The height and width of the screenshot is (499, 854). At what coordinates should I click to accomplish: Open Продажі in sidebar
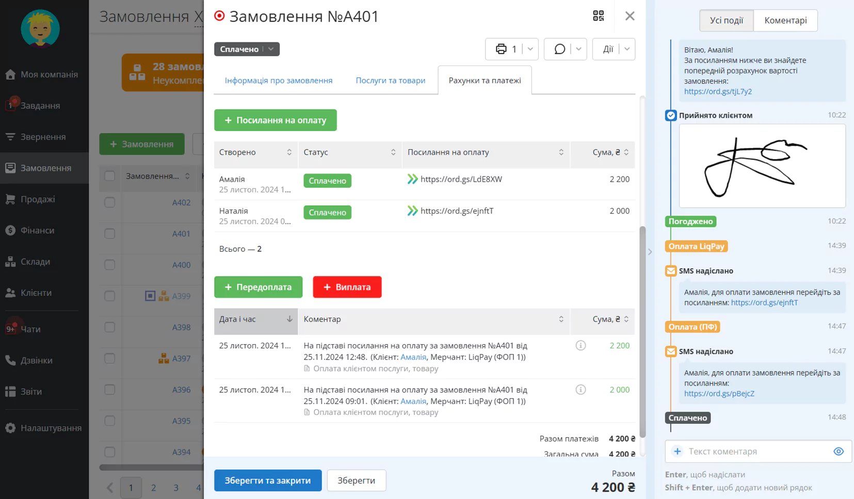[44, 199]
